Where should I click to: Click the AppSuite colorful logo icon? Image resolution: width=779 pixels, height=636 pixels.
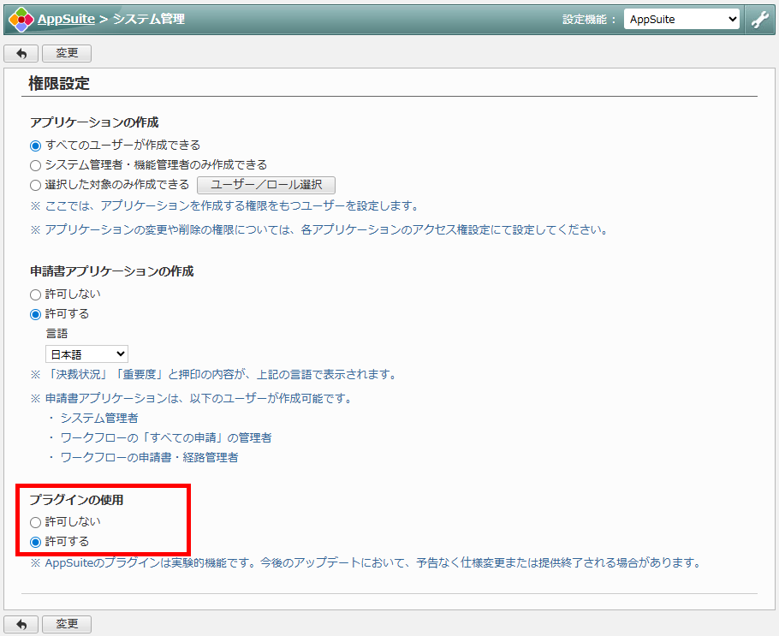pos(21,19)
